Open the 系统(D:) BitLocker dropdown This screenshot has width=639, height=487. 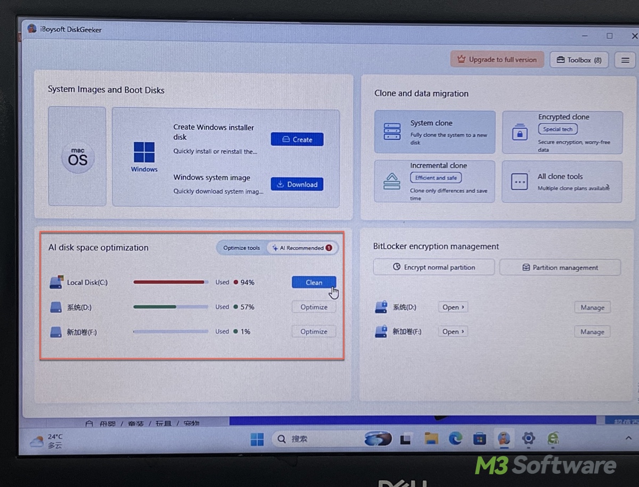[x=454, y=307]
